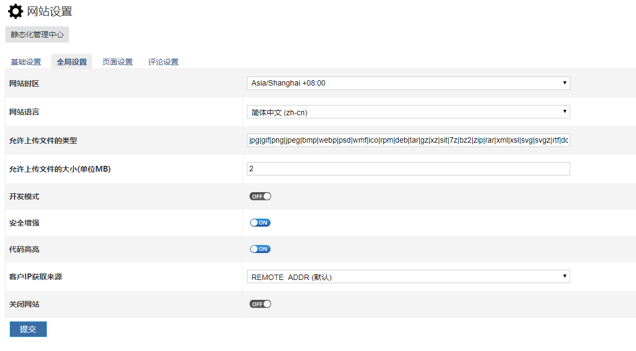Open the 网站语言 language dropdown
Screen dimensions: 636x351
coord(408,112)
